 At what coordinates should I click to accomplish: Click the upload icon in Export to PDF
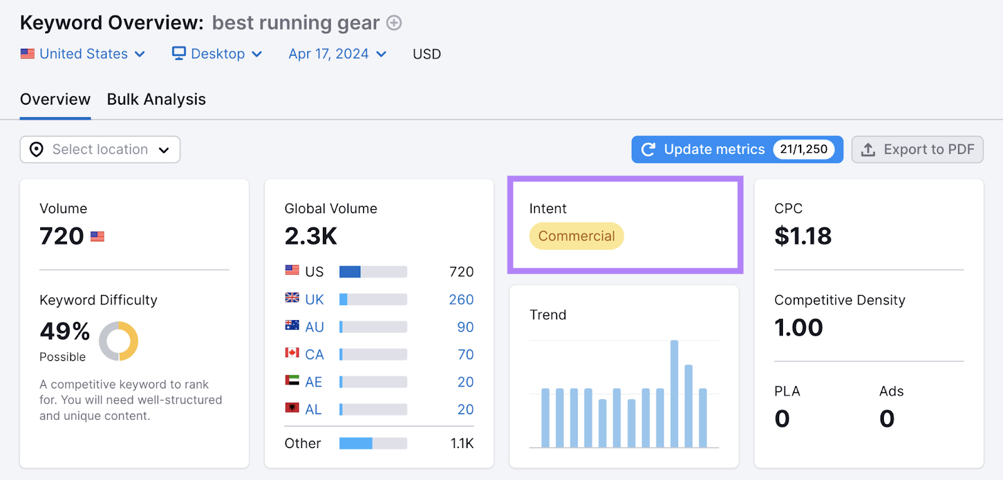[x=868, y=150]
